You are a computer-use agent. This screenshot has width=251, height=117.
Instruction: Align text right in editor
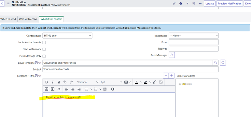[x=79, y=89]
